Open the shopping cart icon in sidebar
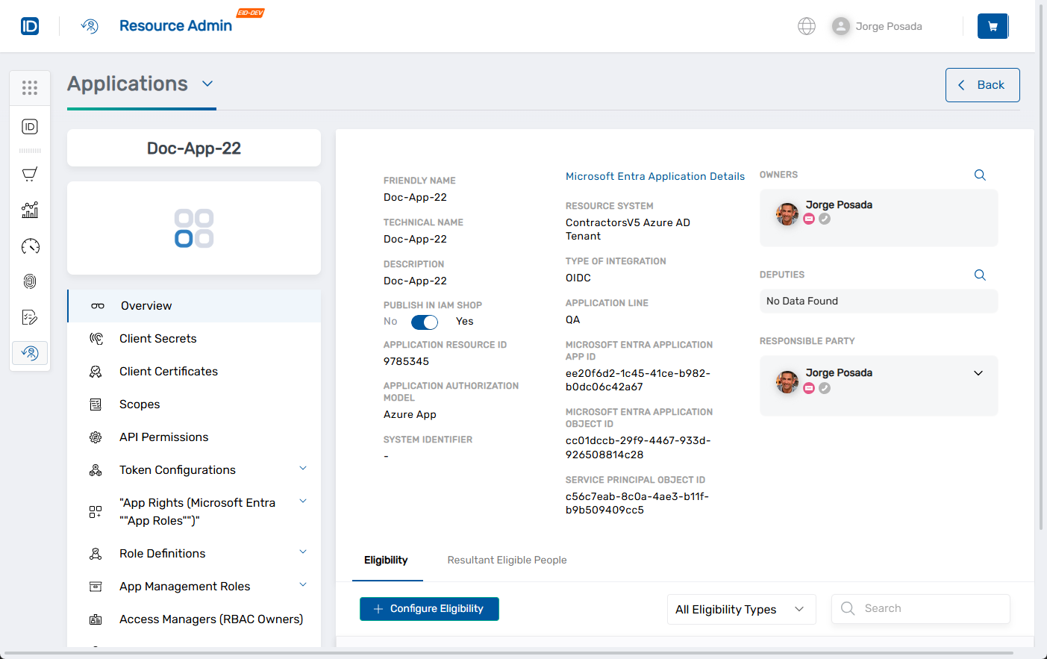Image resolution: width=1047 pixels, height=659 pixels. point(30,174)
